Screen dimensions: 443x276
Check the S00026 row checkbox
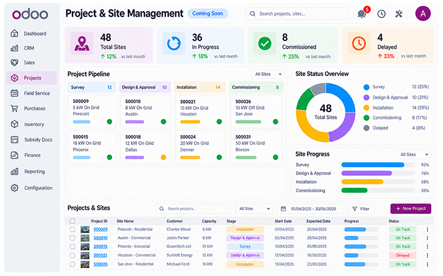pyautogui.click(x=73, y=264)
